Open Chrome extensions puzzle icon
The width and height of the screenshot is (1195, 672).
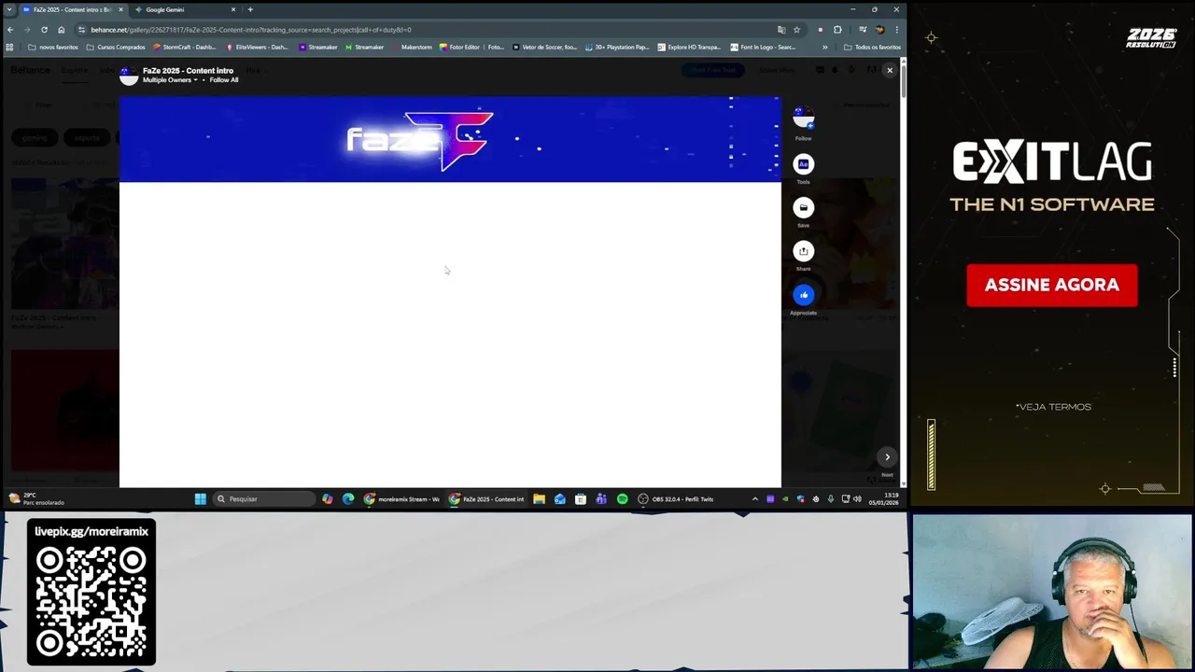[x=837, y=30]
